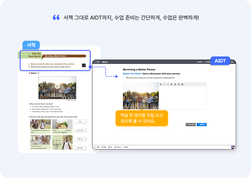Viewport: 251px width, 178px height.
Task: Click the 'delivered' word box
Action: 80,148
